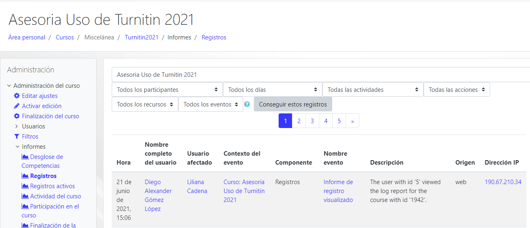The image size is (530, 228).
Task: Collapse the Administración del curso section
Action: [9, 86]
